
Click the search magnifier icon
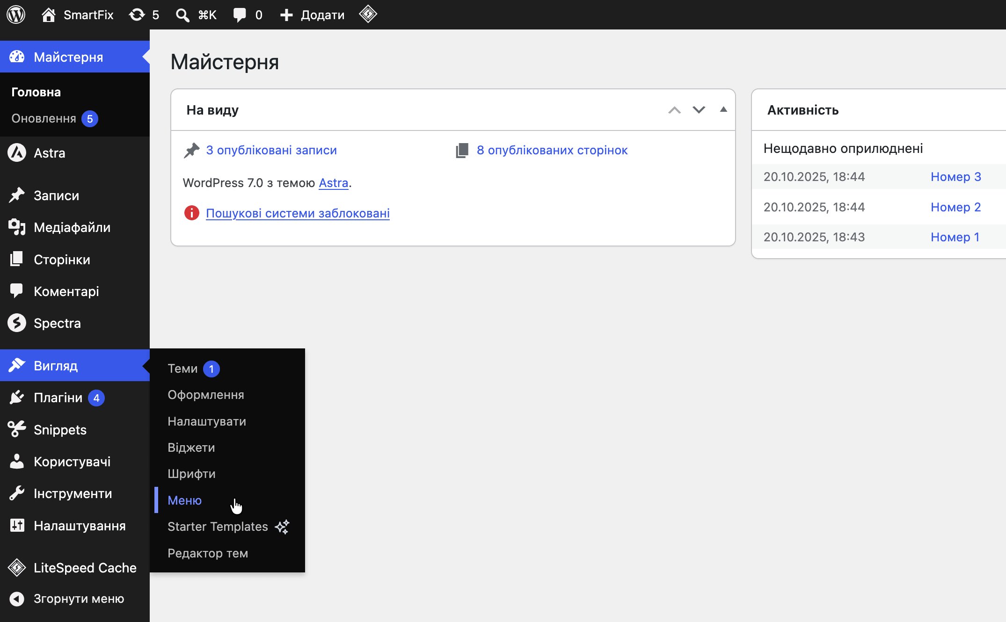click(x=182, y=15)
